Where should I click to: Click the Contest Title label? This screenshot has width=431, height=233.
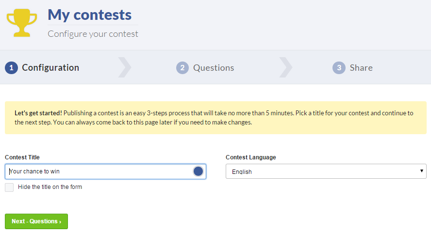tap(22, 157)
